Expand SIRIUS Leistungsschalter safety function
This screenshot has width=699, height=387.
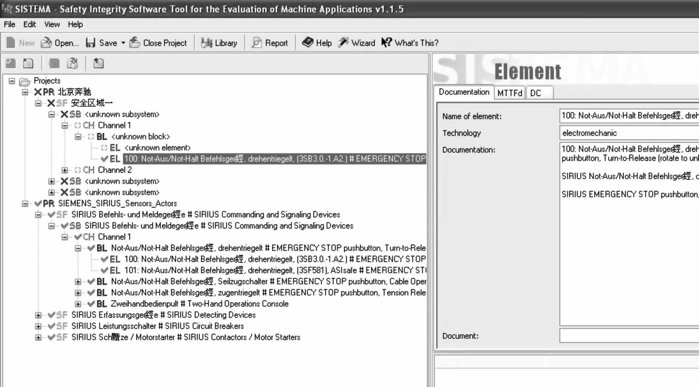(x=38, y=326)
